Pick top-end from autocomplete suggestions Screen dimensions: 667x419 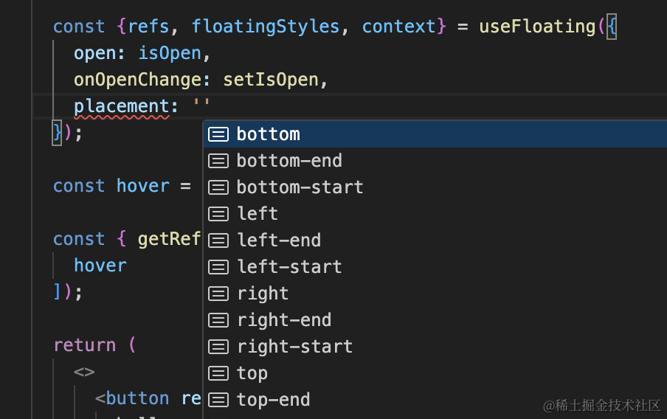pyautogui.click(x=273, y=400)
